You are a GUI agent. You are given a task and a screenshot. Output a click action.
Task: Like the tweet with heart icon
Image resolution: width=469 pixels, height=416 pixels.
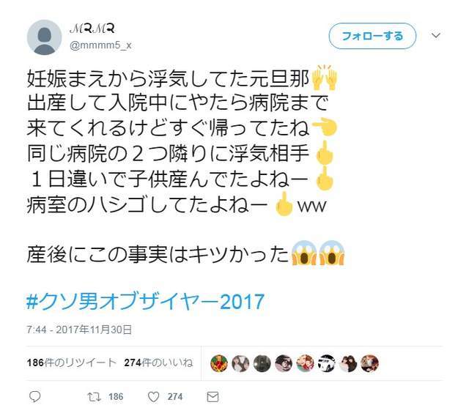pyautogui.click(x=153, y=397)
